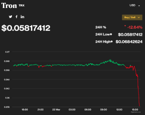Click the 03:00 time axis label
This screenshot has height=115, width=145.
72,110
